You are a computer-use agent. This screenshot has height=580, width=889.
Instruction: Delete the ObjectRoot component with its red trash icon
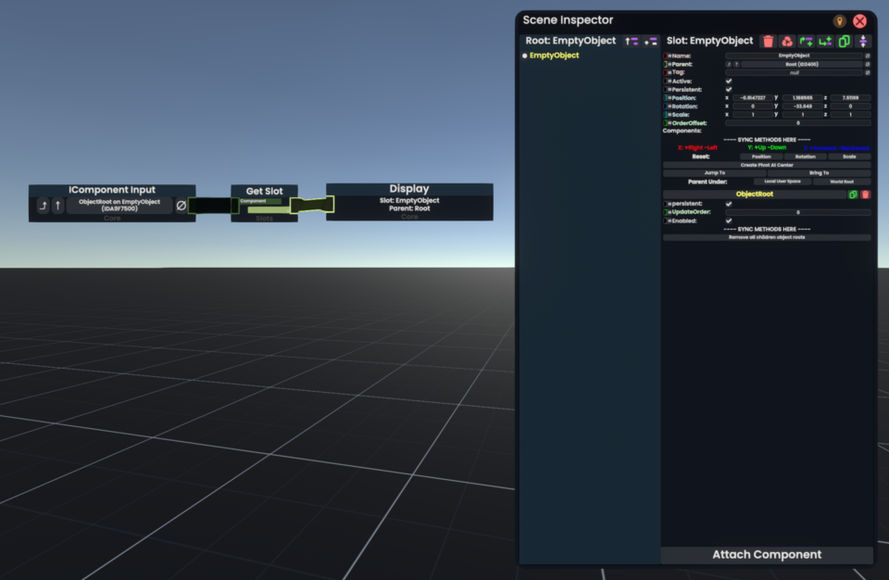(865, 195)
